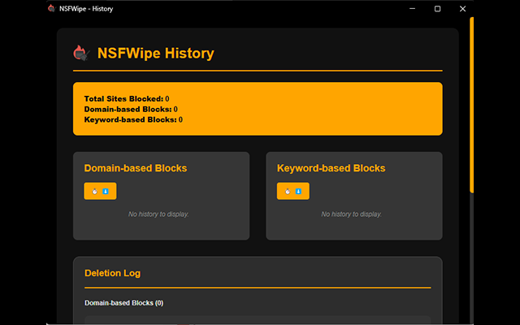Click the 'Keyword-based Blocks' card heading
The image size is (520, 325).
point(331,168)
